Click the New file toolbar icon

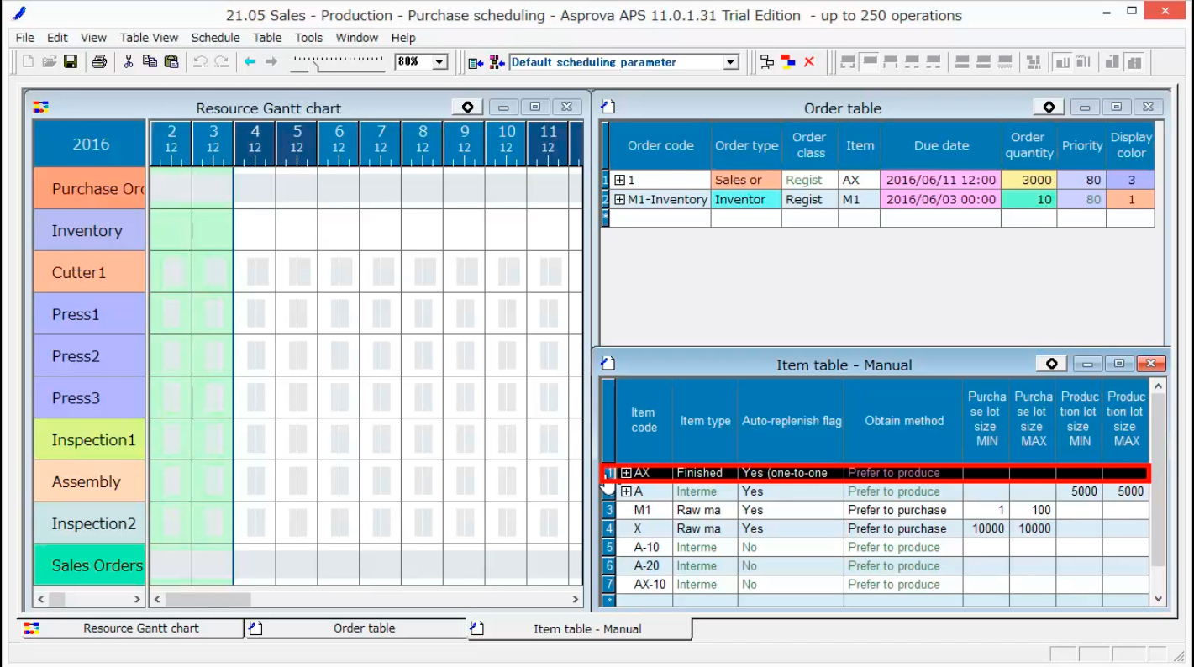point(28,62)
